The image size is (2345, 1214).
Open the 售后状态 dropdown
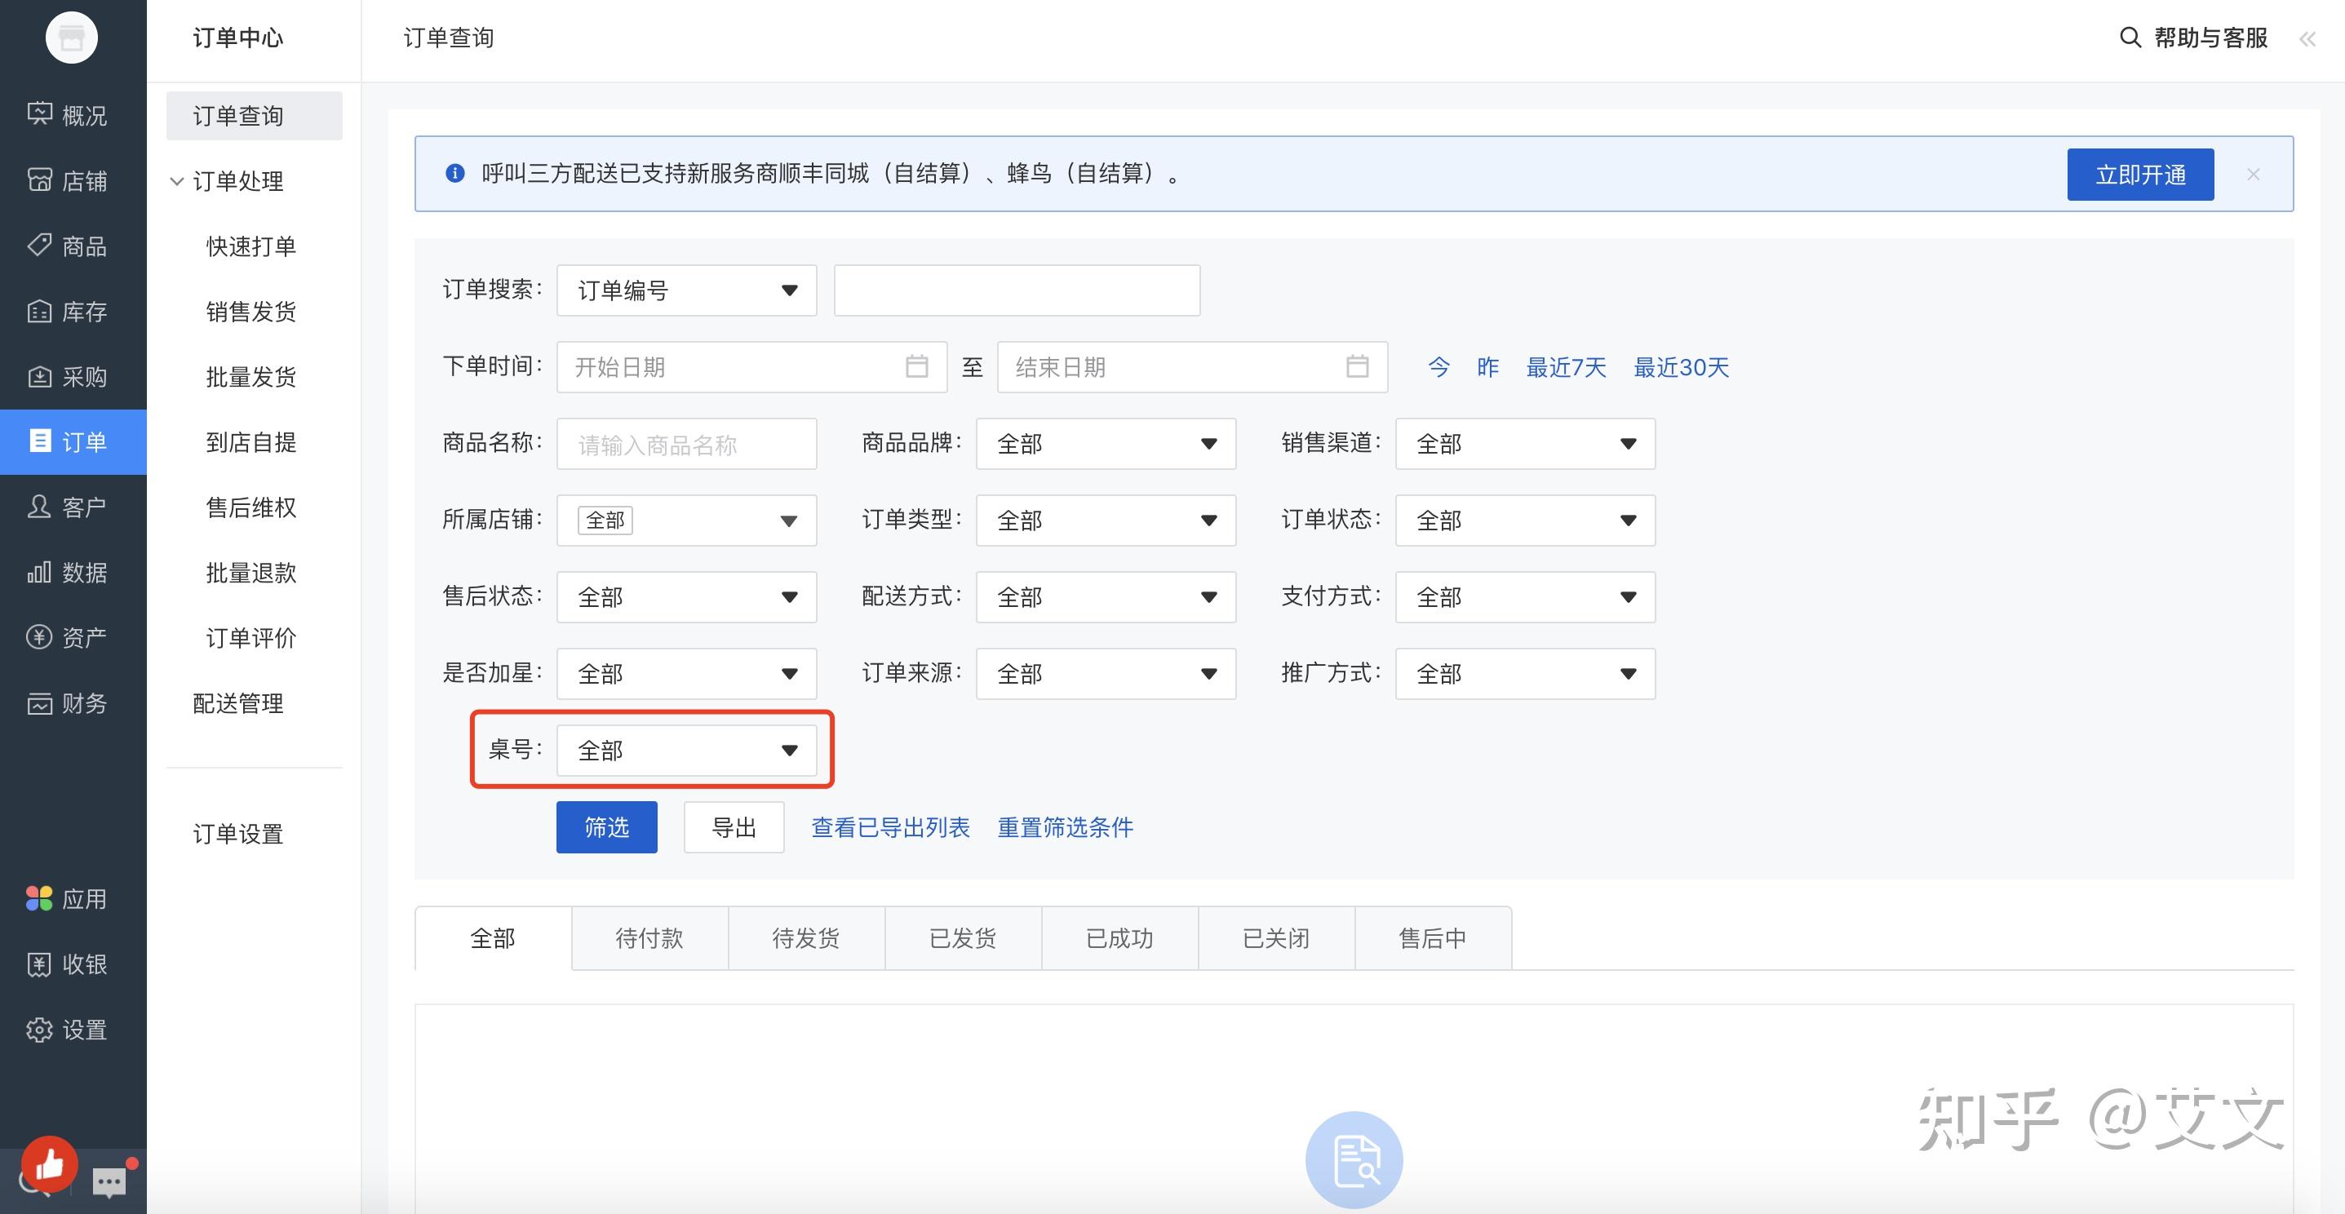tap(686, 597)
